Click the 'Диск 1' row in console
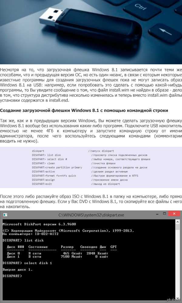This screenshot has height=303, width=182. (57, 257)
